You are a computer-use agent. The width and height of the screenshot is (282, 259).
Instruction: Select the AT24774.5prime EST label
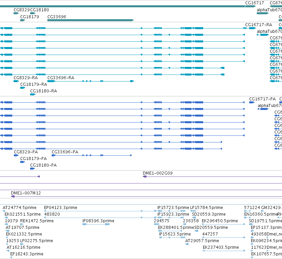pyautogui.click(x=20, y=208)
